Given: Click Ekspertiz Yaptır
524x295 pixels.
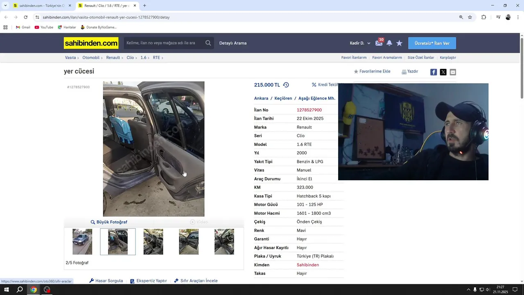Looking at the screenshot, I should [x=148, y=281].
